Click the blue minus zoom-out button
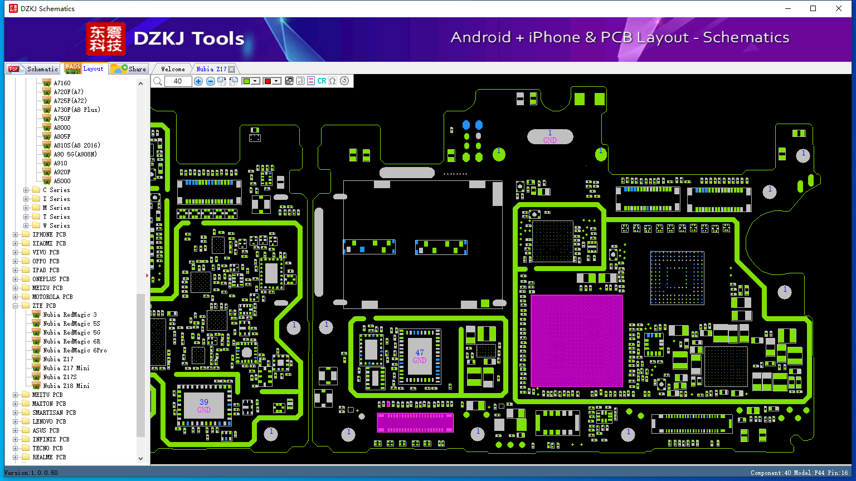Screen dimensions: 856x481 pyautogui.click(x=211, y=81)
